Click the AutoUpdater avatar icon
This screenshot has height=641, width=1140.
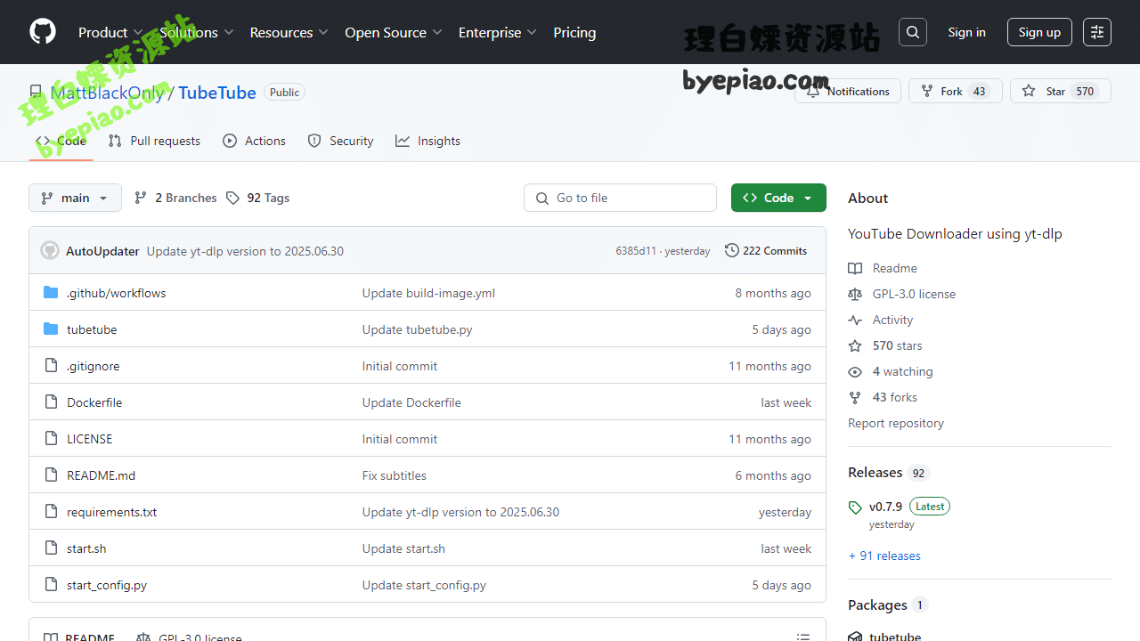click(50, 251)
